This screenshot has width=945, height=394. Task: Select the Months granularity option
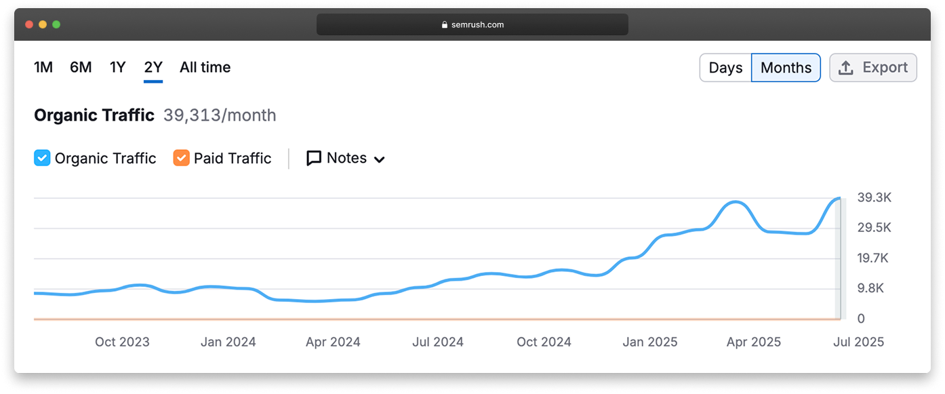pyautogui.click(x=786, y=68)
